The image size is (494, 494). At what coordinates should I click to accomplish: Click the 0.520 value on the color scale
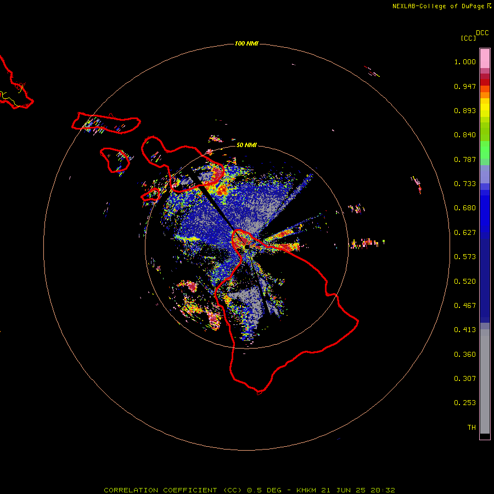[465, 282]
